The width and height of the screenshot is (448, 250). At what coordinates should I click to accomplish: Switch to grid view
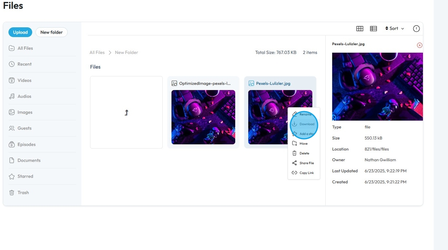(360, 28)
